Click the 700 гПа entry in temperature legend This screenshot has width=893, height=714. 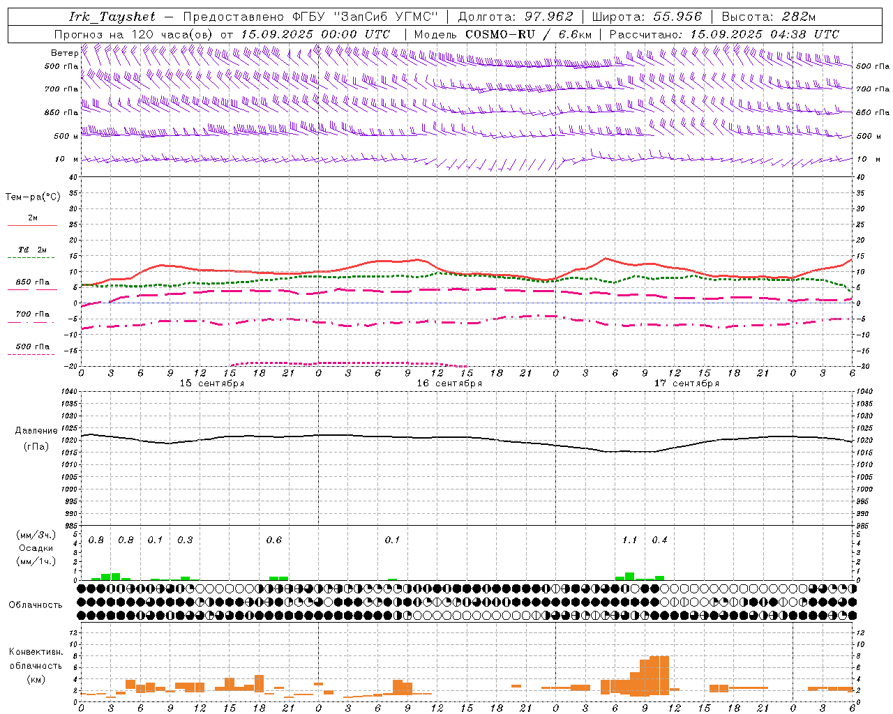pos(33,314)
